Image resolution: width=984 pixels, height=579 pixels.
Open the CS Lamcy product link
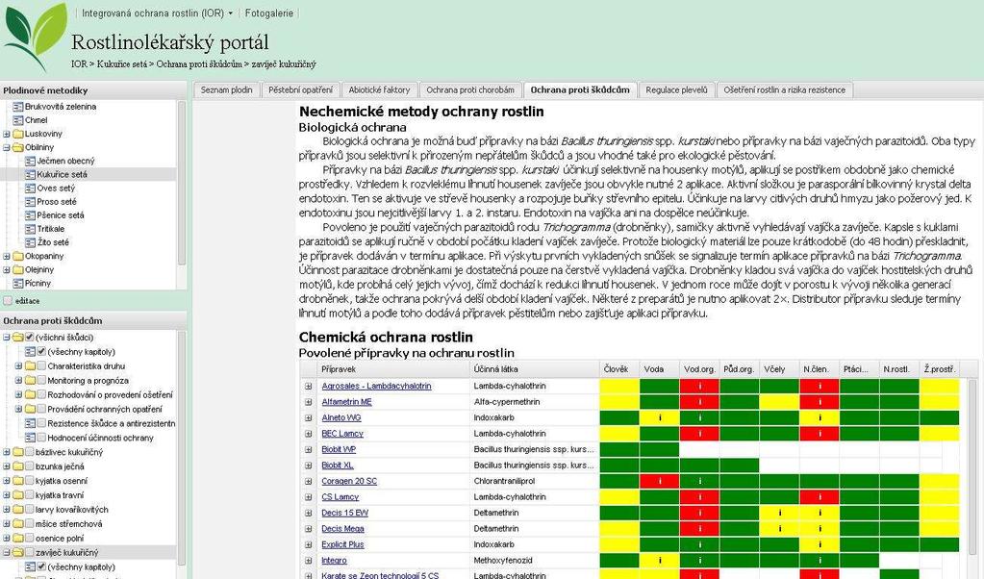(341, 497)
